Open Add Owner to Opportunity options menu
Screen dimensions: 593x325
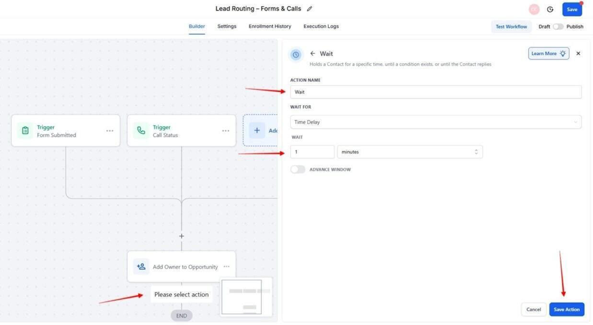click(x=226, y=267)
